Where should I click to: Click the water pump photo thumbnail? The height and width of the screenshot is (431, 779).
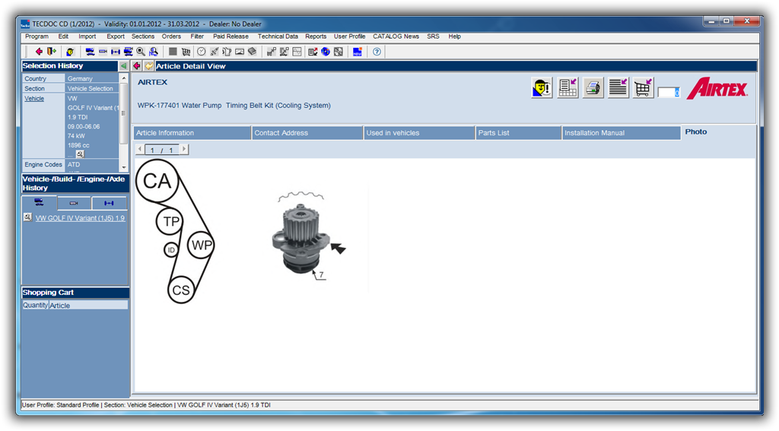(309, 237)
